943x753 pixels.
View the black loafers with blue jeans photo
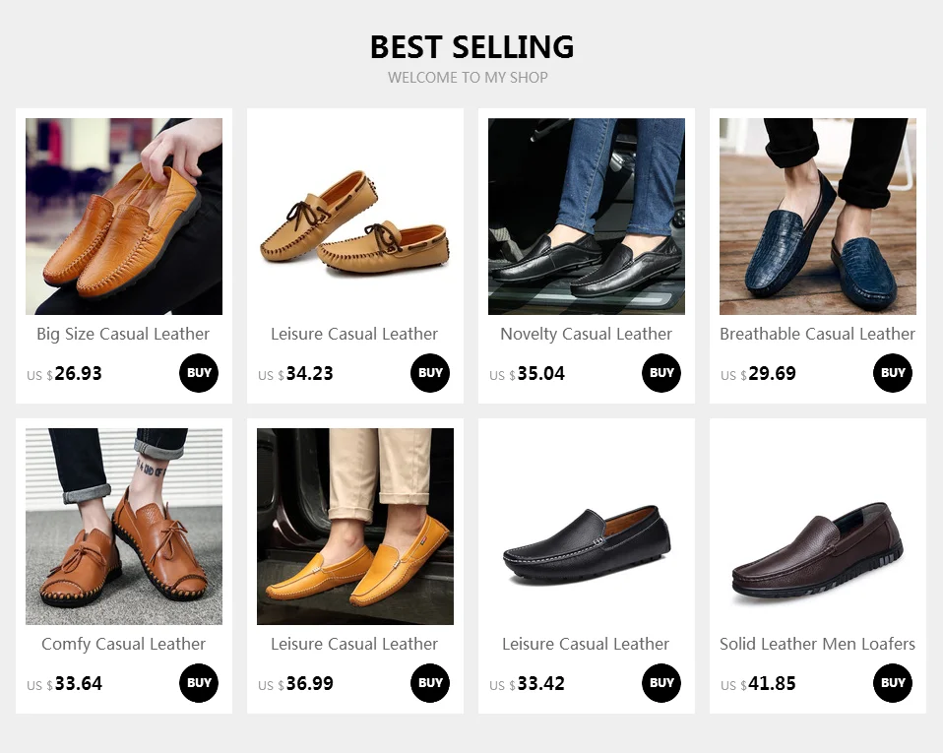click(587, 217)
